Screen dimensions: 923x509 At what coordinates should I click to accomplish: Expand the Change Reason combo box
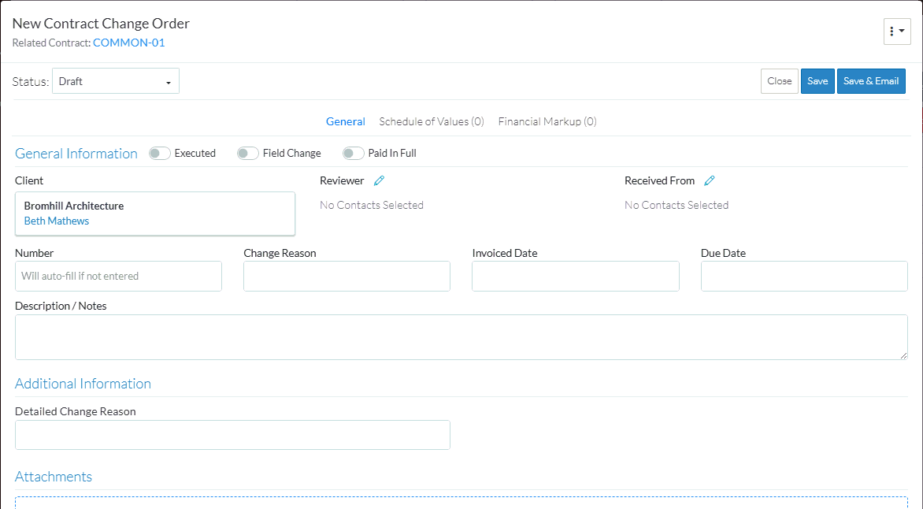(x=347, y=277)
